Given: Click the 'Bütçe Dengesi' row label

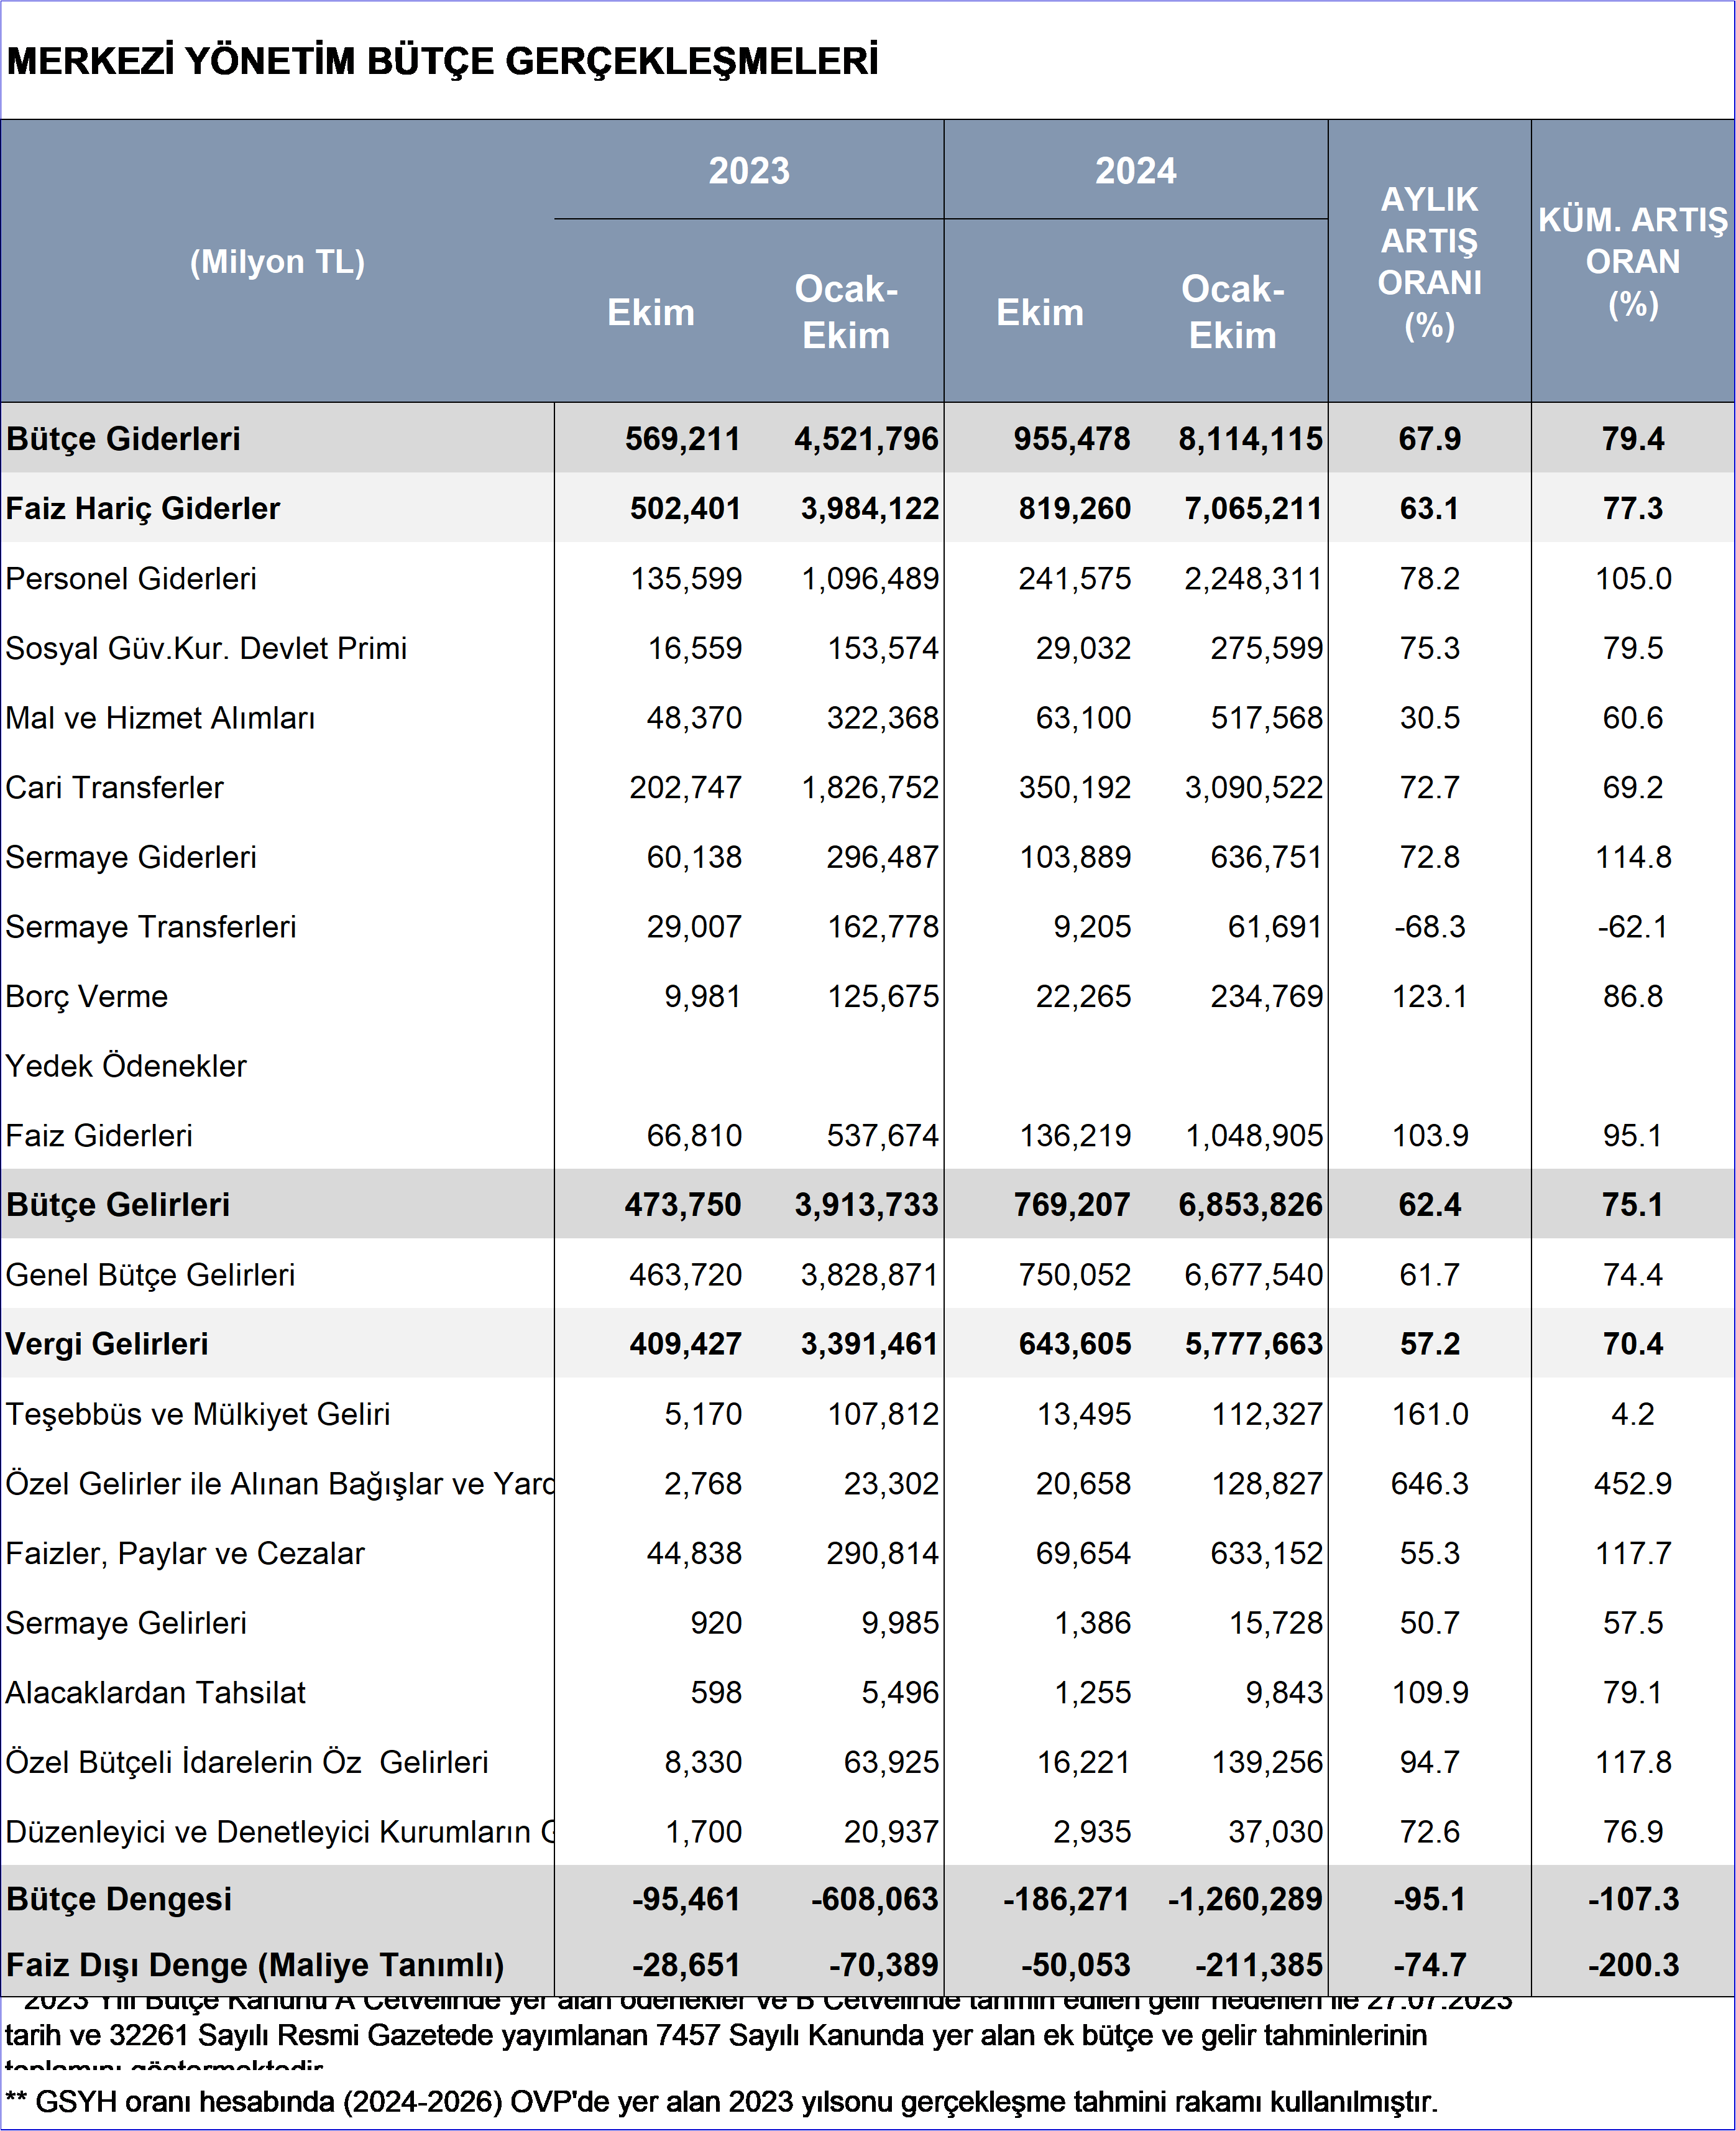Looking at the screenshot, I should [x=119, y=1898].
